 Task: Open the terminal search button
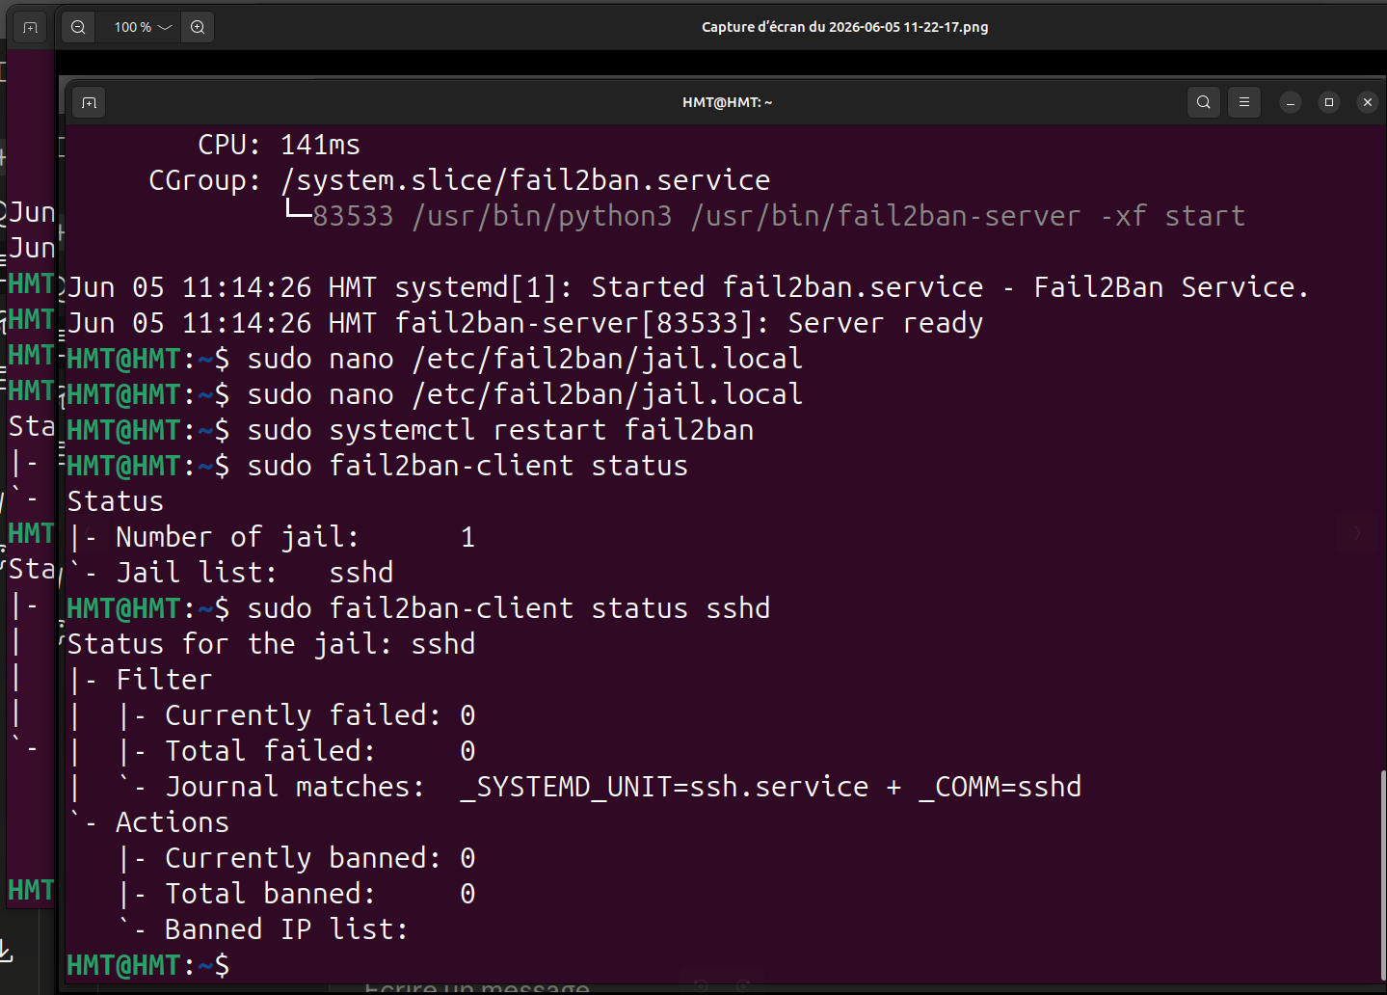coord(1203,102)
